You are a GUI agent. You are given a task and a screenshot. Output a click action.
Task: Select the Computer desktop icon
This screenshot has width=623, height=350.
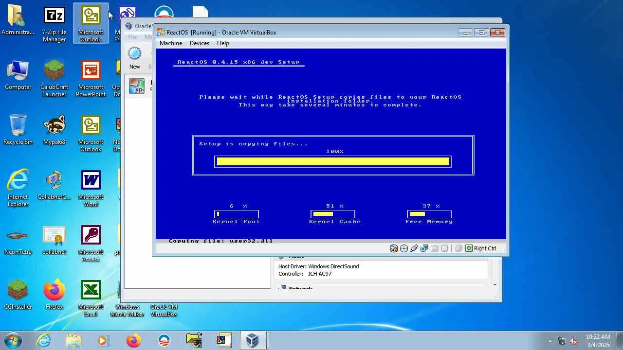18,75
